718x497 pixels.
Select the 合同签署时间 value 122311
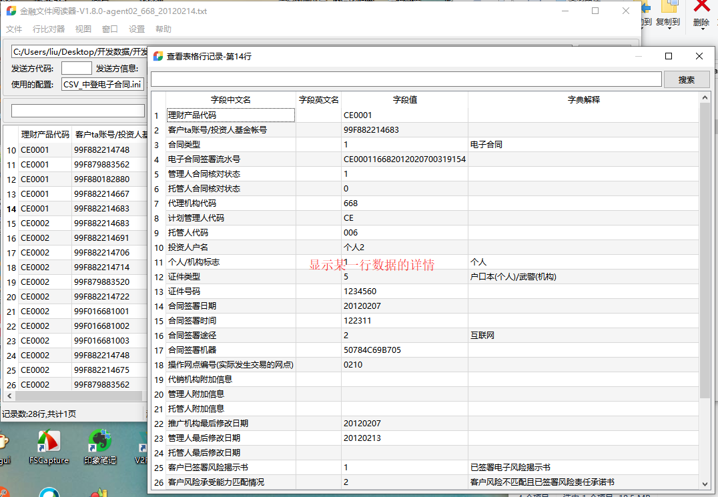(405, 321)
